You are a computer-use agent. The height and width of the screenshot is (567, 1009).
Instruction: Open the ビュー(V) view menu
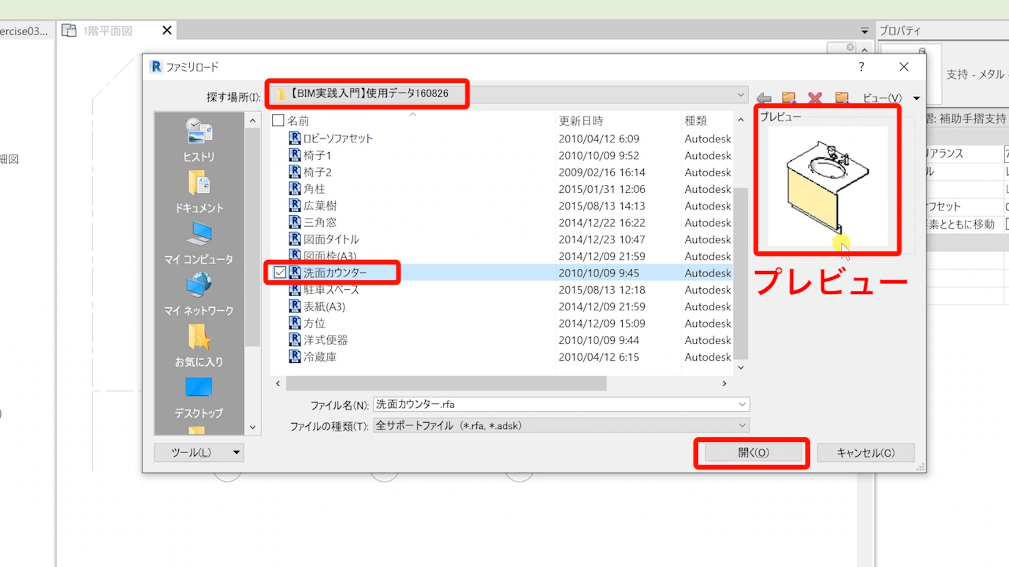(888, 98)
